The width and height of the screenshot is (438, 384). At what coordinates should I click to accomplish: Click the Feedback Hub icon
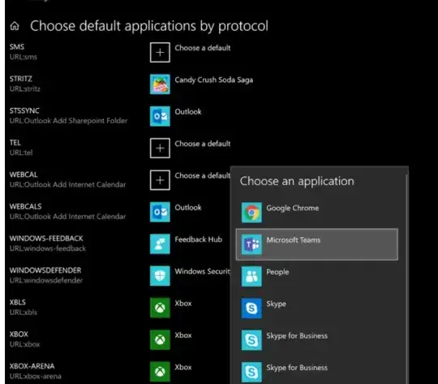(x=160, y=244)
